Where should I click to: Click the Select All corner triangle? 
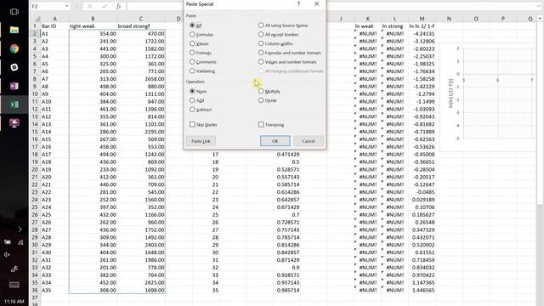pos(37,19)
